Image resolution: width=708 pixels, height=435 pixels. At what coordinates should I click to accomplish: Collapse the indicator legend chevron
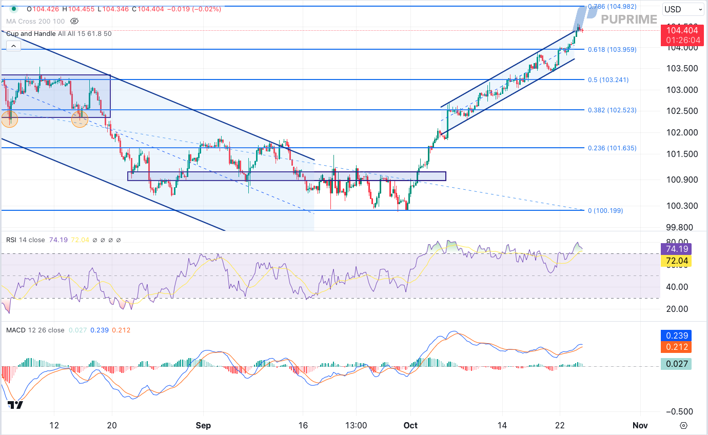point(13,46)
